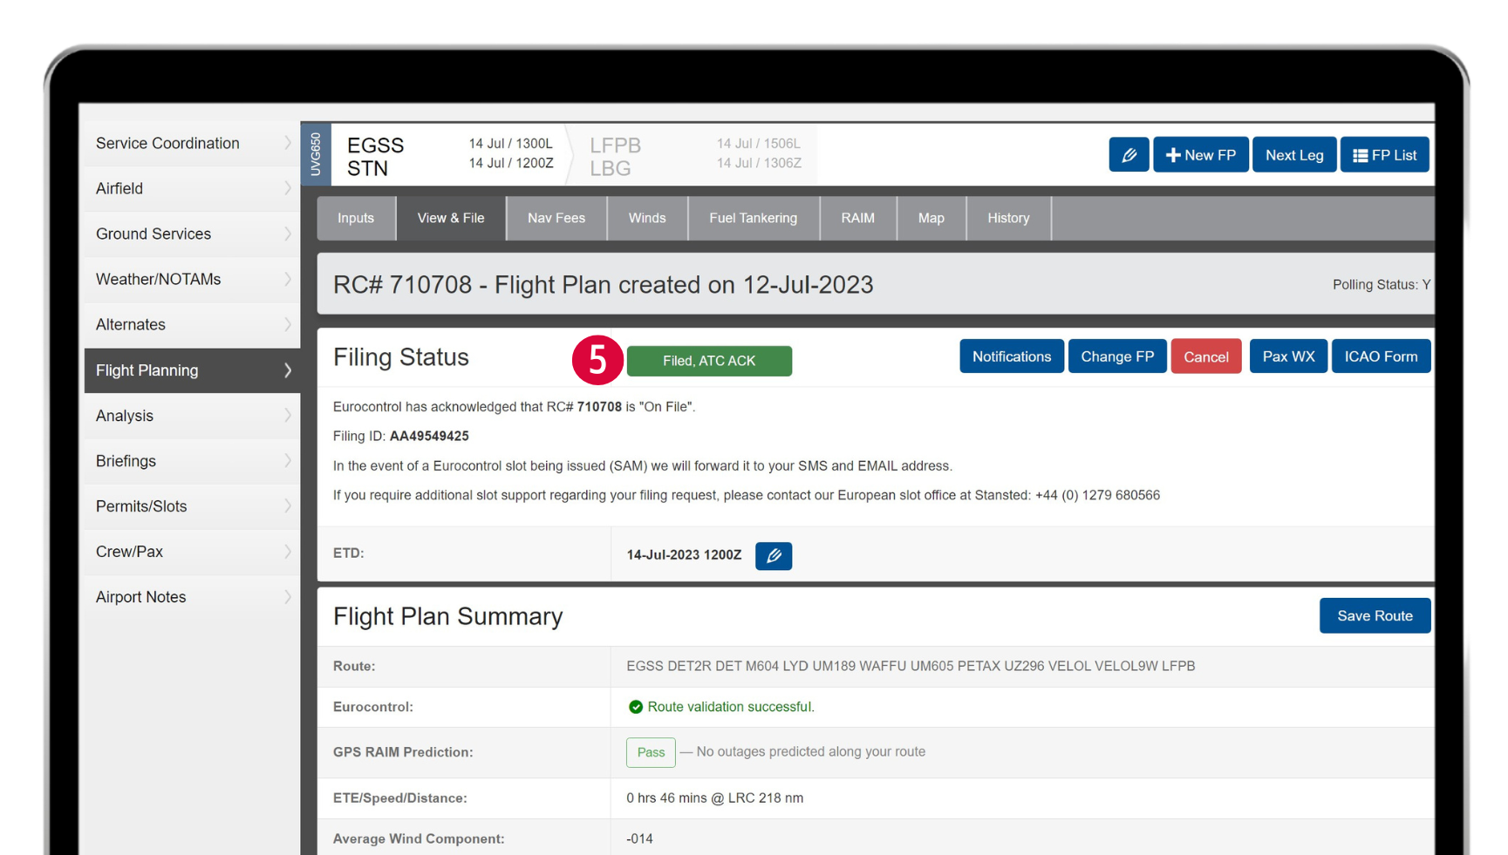Create a new flight plan with New FP
1508x855 pixels.
(1200, 155)
